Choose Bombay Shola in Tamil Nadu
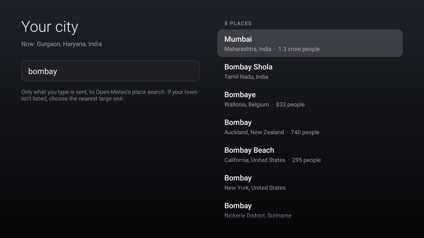The width and height of the screenshot is (424, 238). pyautogui.click(x=310, y=71)
